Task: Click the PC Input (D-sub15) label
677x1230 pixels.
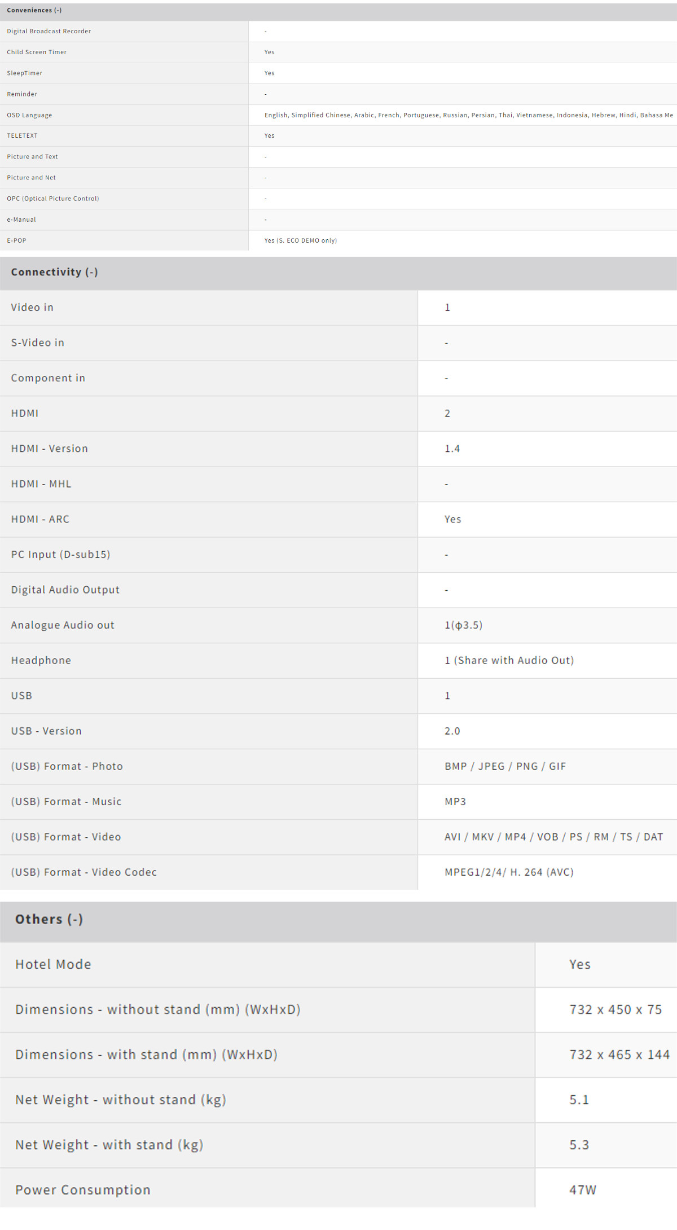Action: pos(60,555)
